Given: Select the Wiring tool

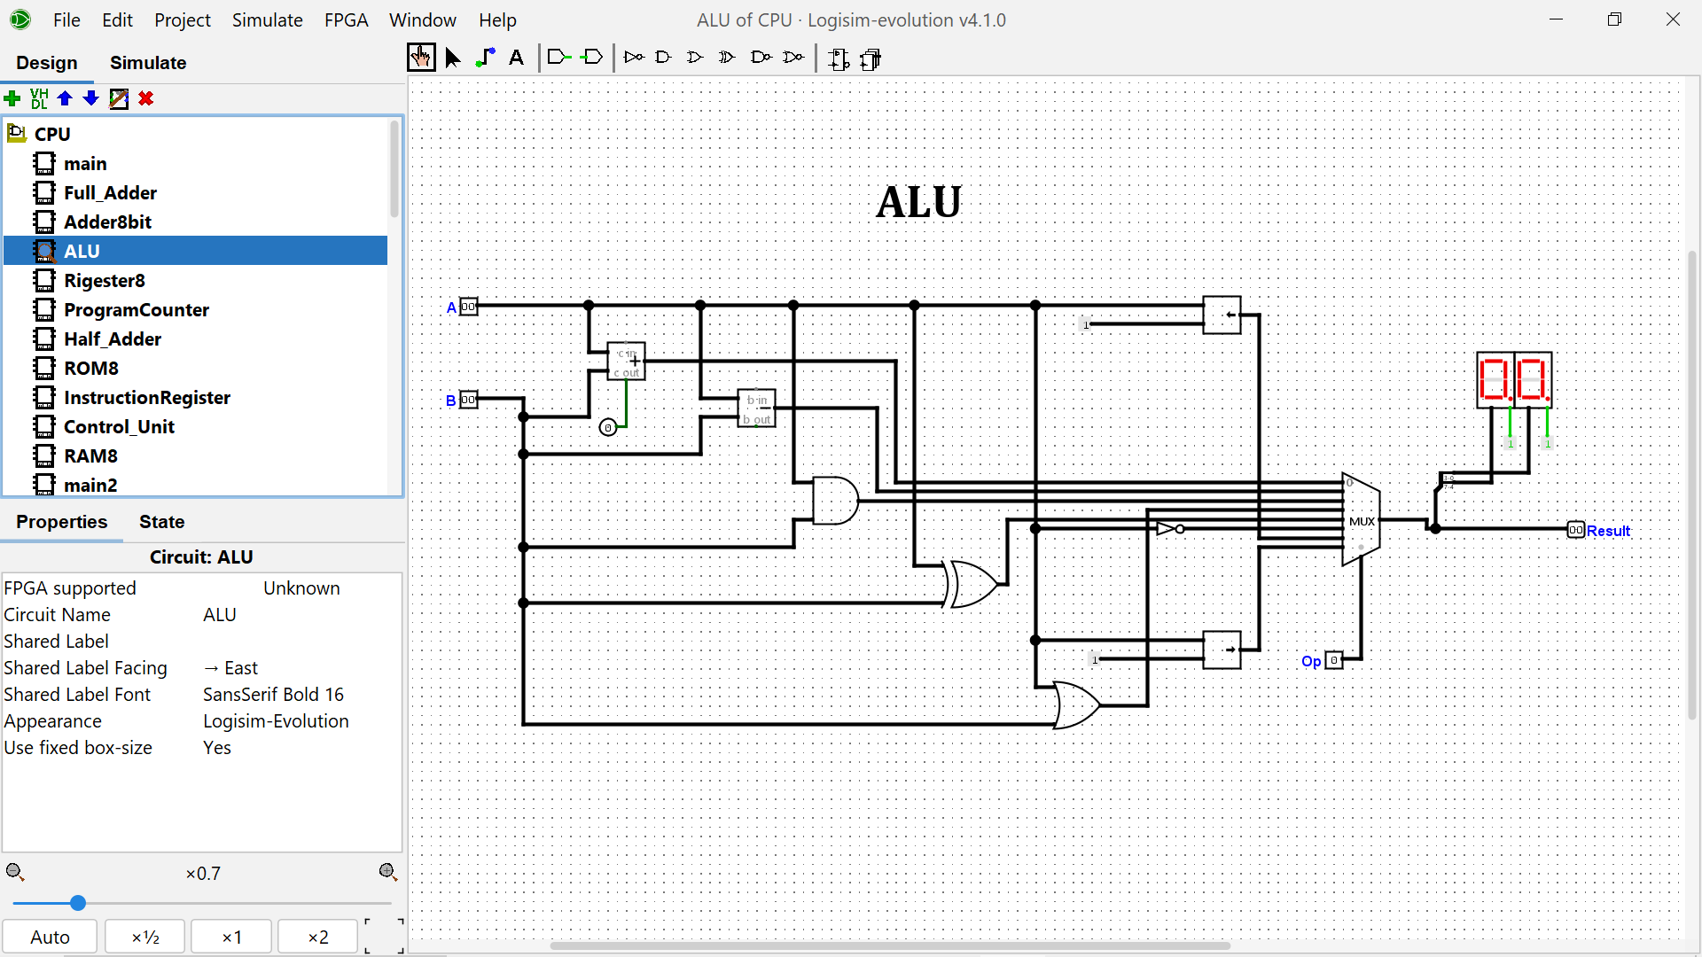Looking at the screenshot, I should (485, 58).
